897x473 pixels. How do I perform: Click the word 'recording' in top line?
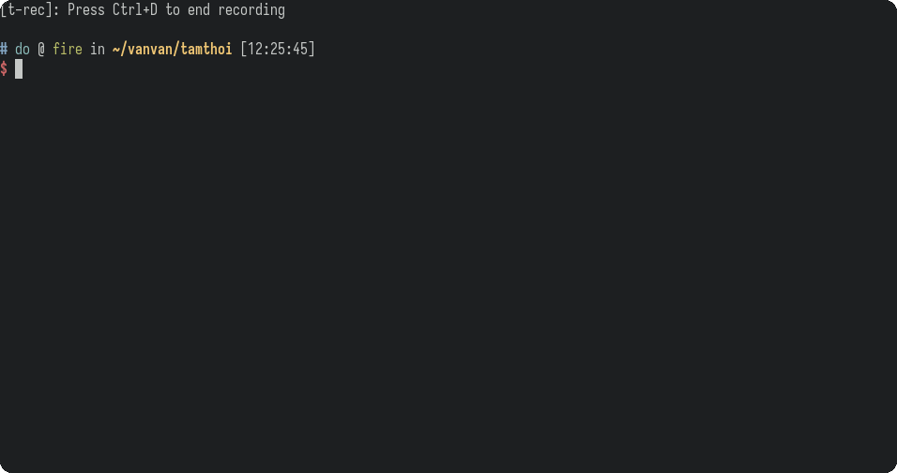[x=251, y=10]
